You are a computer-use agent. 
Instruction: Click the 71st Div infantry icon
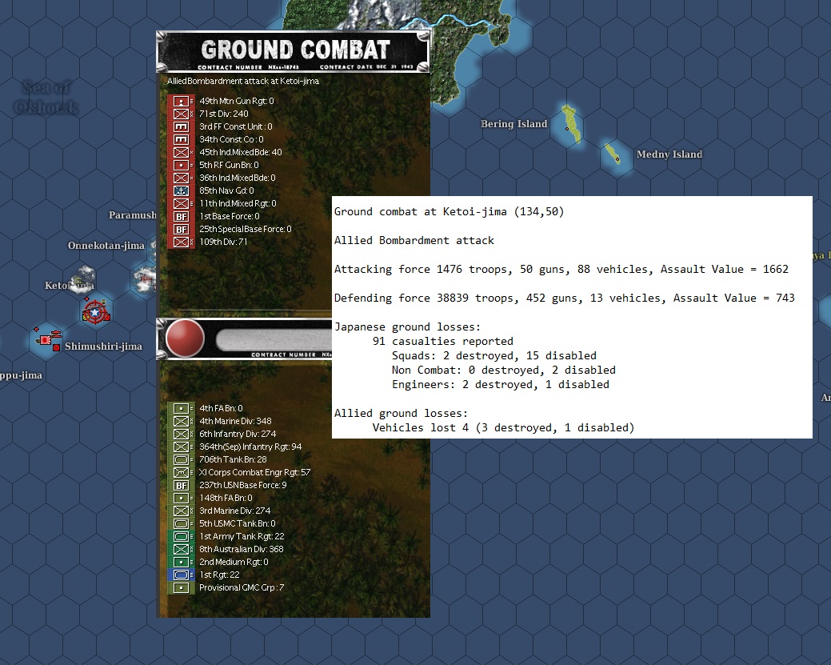[x=182, y=114]
